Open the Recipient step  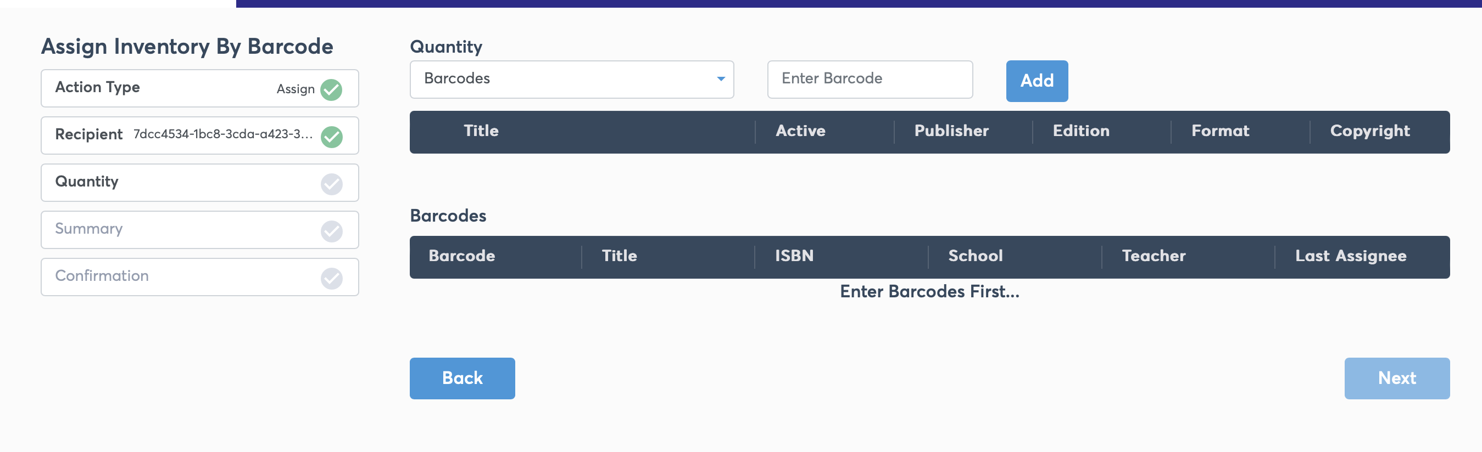point(199,135)
